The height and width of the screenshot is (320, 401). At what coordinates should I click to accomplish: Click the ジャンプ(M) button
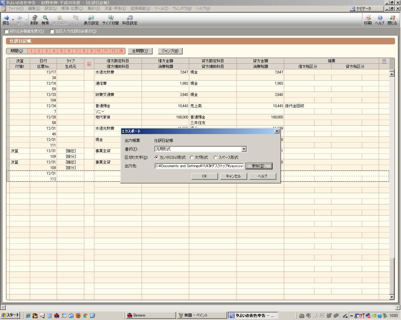(170, 51)
